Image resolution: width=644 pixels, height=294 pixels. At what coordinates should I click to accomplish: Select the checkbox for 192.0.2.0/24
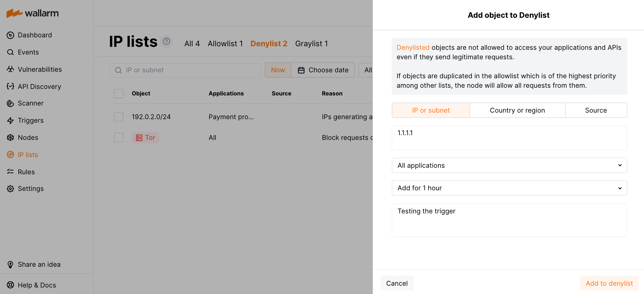(x=118, y=117)
